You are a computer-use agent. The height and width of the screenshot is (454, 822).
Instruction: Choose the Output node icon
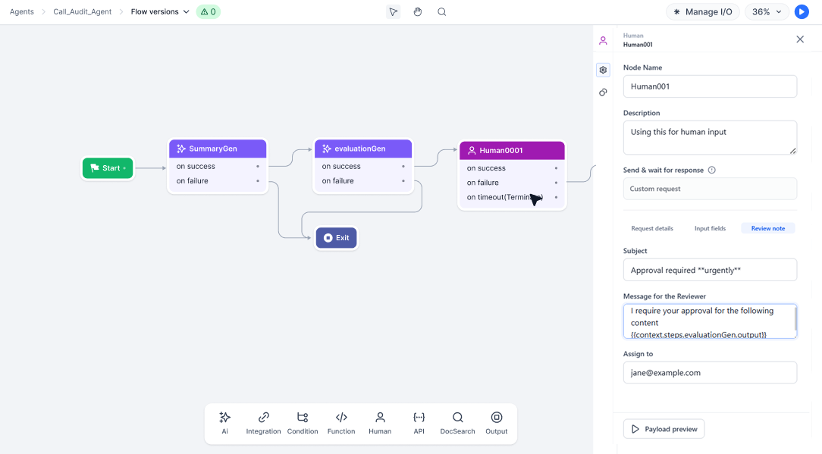coord(496,423)
